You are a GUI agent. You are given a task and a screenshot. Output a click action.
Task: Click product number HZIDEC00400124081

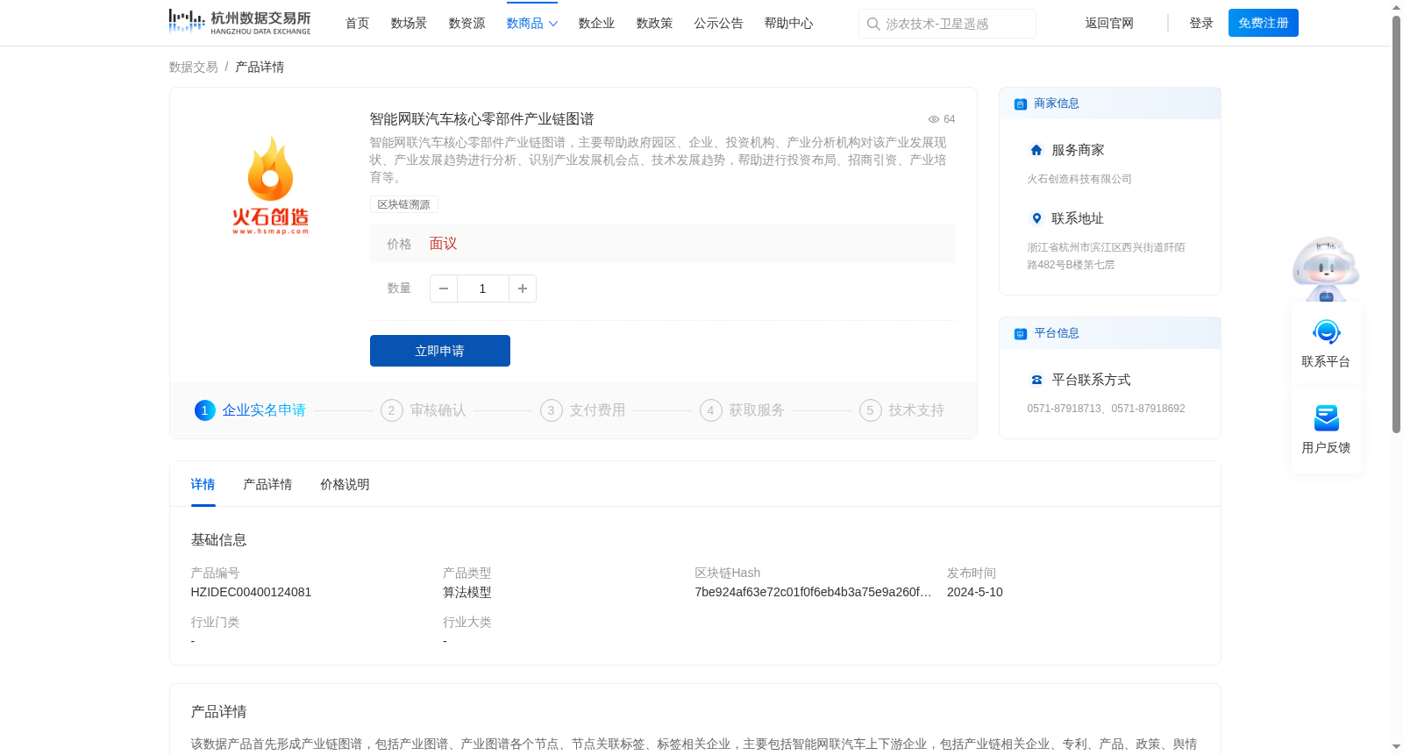click(252, 592)
